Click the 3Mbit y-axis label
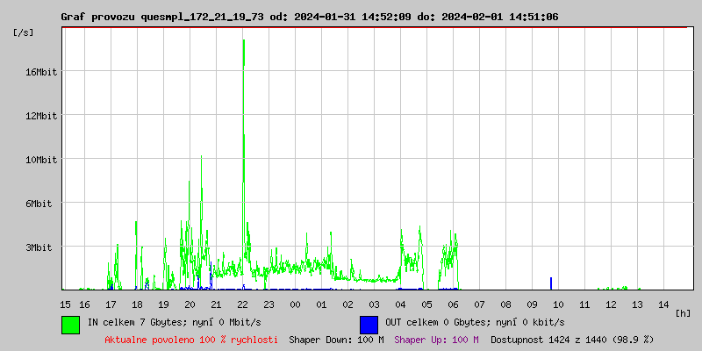702x351 pixels. click(39, 247)
